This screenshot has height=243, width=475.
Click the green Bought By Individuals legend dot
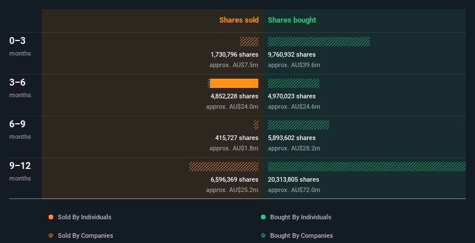[263, 217]
